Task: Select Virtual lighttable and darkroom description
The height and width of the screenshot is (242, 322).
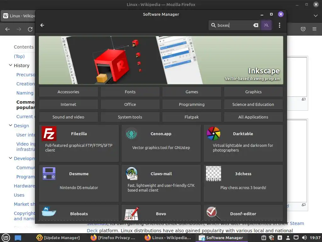Action: pos(243,148)
